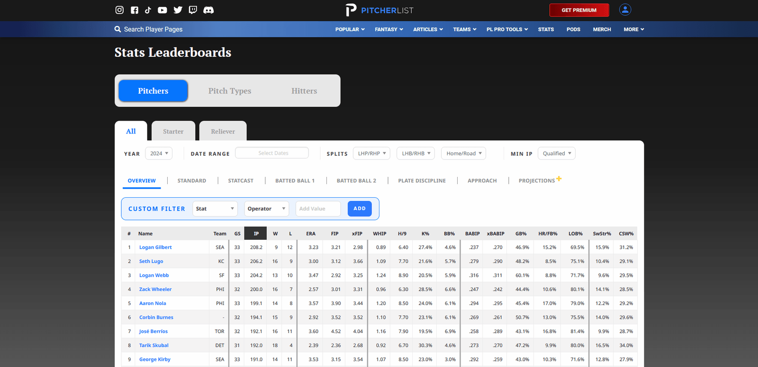This screenshot has height=367, width=758.
Task: Open the Plate Discipline stats tab
Action: click(422, 181)
